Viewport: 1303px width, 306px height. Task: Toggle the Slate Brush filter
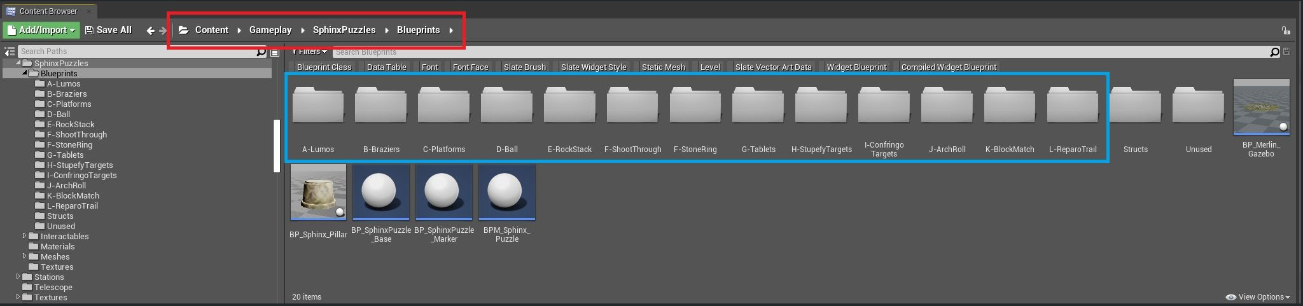(x=524, y=67)
